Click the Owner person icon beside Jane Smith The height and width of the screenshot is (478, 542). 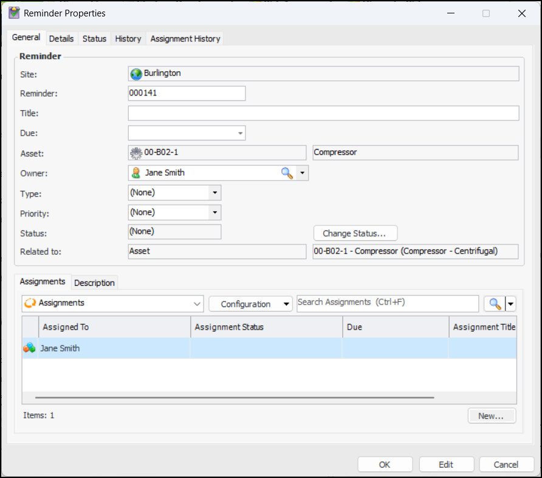tap(137, 173)
